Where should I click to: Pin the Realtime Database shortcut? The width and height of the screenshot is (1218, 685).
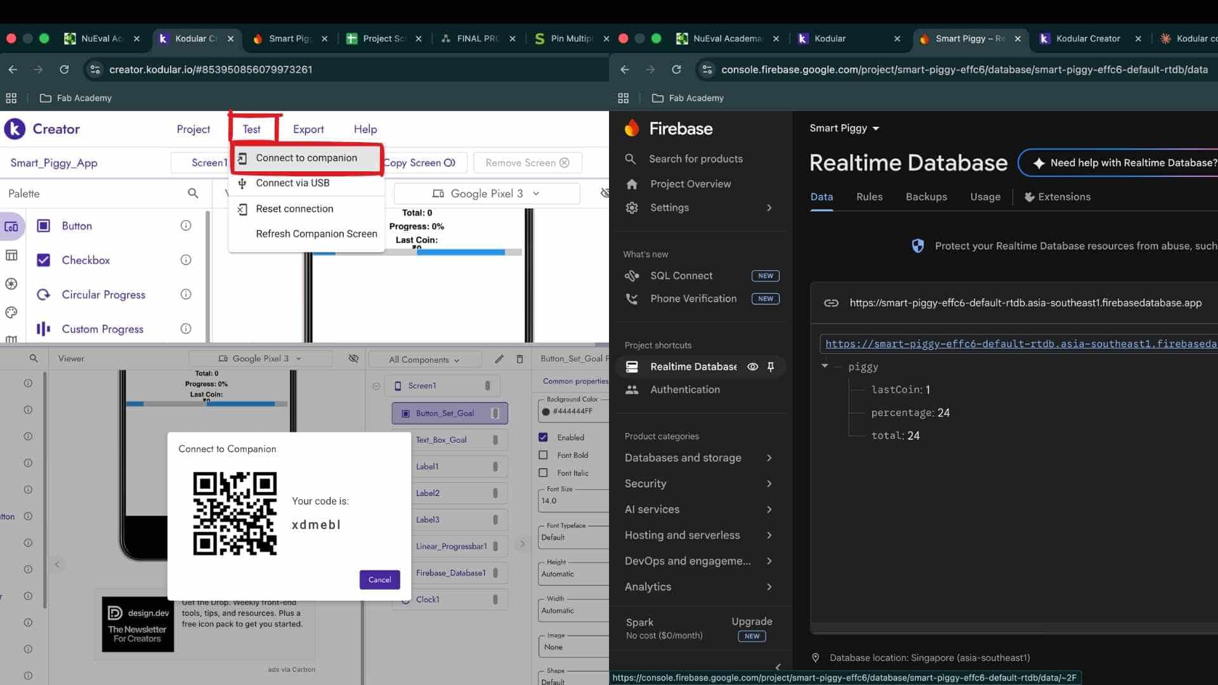[x=771, y=367]
